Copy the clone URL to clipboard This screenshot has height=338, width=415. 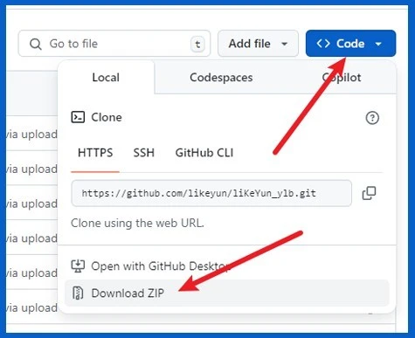coord(369,193)
